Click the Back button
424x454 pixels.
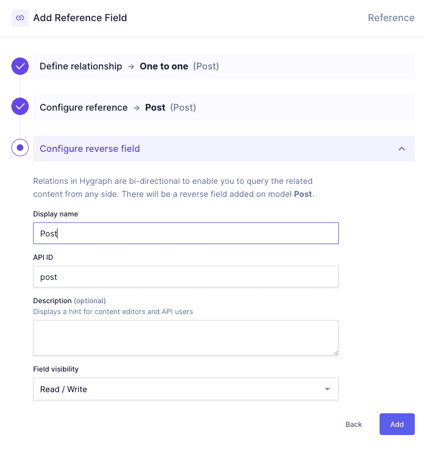pyautogui.click(x=354, y=424)
